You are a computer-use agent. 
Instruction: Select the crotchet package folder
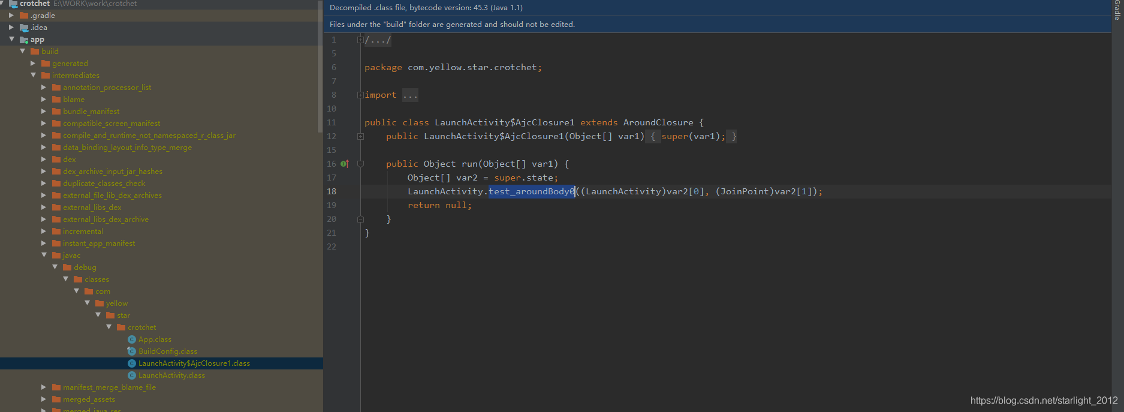point(141,327)
